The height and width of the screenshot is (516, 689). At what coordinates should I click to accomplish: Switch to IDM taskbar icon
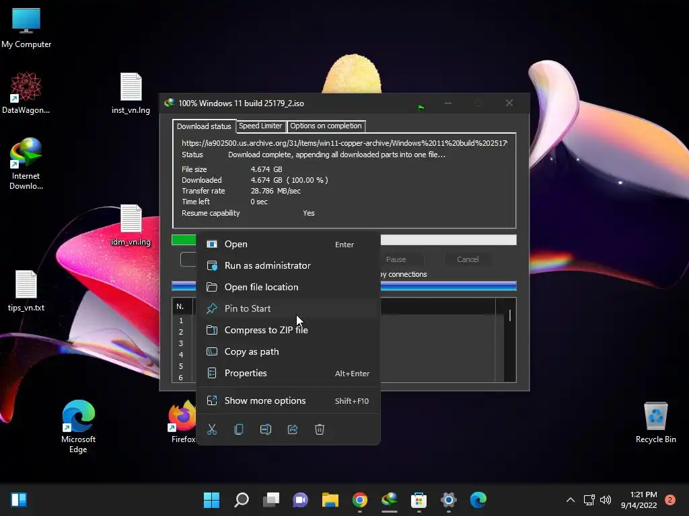390,500
